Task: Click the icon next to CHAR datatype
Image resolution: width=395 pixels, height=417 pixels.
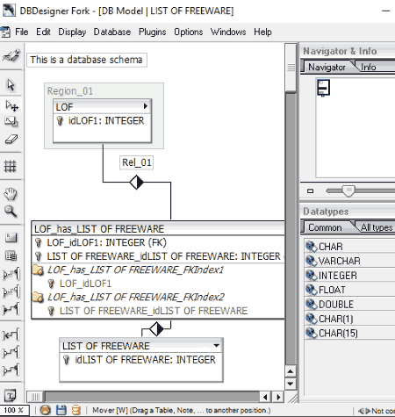Action: tap(311, 247)
